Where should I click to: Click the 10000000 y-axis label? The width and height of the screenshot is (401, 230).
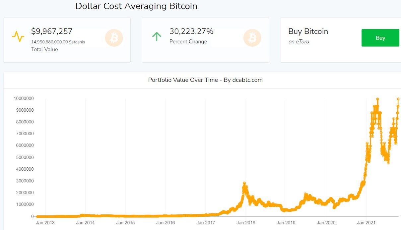(24, 98)
